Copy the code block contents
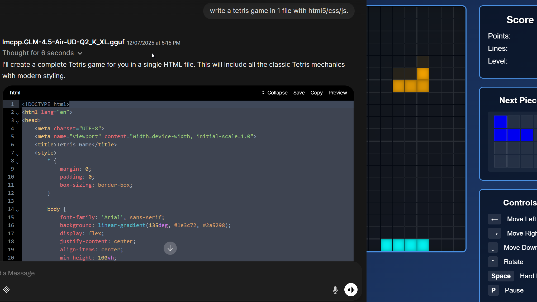 [x=316, y=93]
